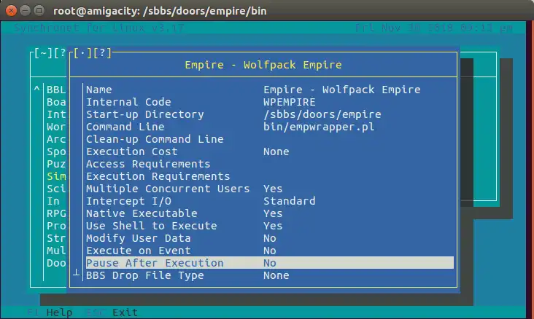Select the Str entry in background list
This screenshot has height=319, width=534.
(56, 238)
